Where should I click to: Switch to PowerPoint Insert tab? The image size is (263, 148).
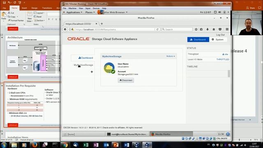24,8
